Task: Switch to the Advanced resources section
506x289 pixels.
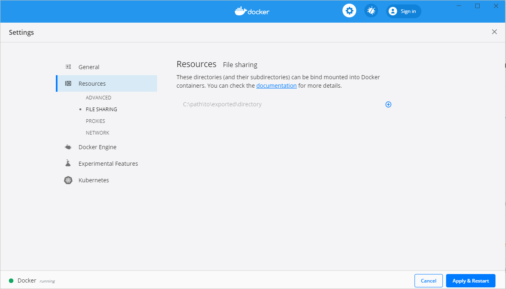Action: [98, 97]
